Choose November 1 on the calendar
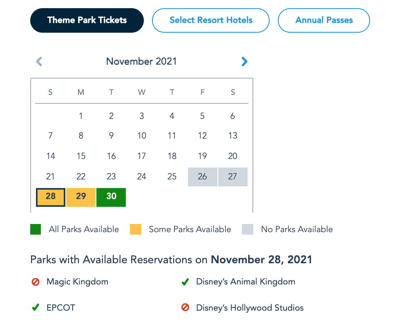402x327 pixels. (81, 116)
